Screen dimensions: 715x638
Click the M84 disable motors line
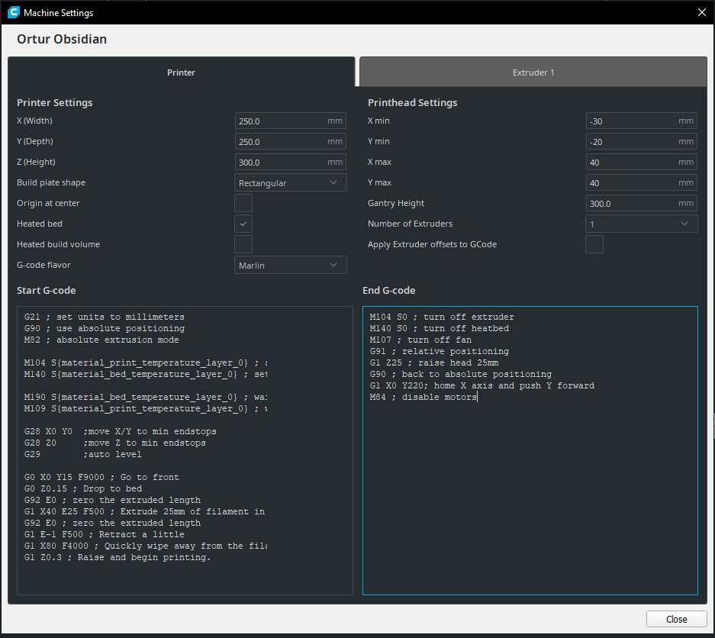coord(424,397)
